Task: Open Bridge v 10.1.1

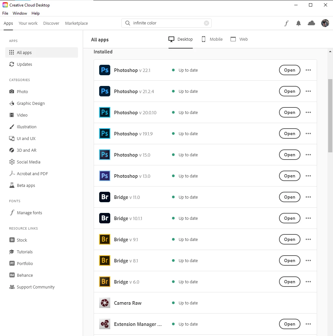Action: (x=289, y=218)
